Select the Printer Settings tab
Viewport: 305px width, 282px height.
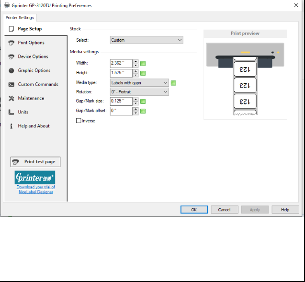point(20,18)
